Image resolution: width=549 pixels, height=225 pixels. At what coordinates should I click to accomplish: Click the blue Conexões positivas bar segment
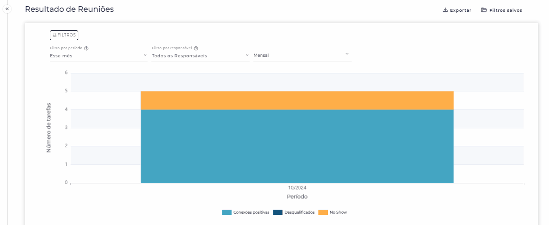tap(297, 146)
